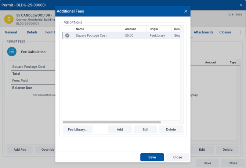This screenshot has width=246, height=168.
Task: Toggle the Square Footage Cost checkmark
Action: (67, 36)
